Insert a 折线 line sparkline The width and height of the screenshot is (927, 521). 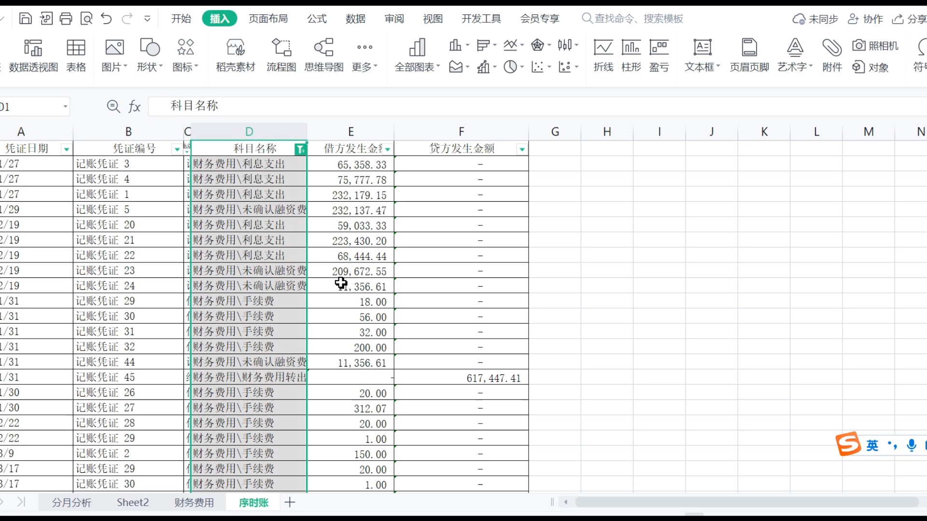point(603,54)
